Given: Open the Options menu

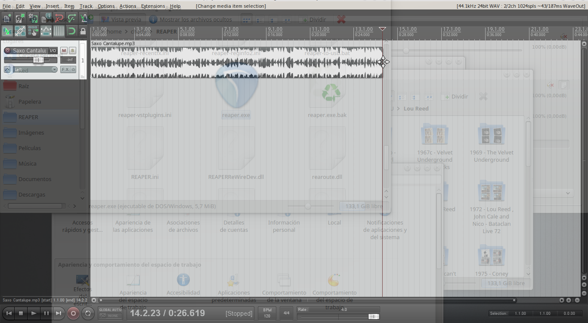Looking at the screenshot, I should [106, 6].
